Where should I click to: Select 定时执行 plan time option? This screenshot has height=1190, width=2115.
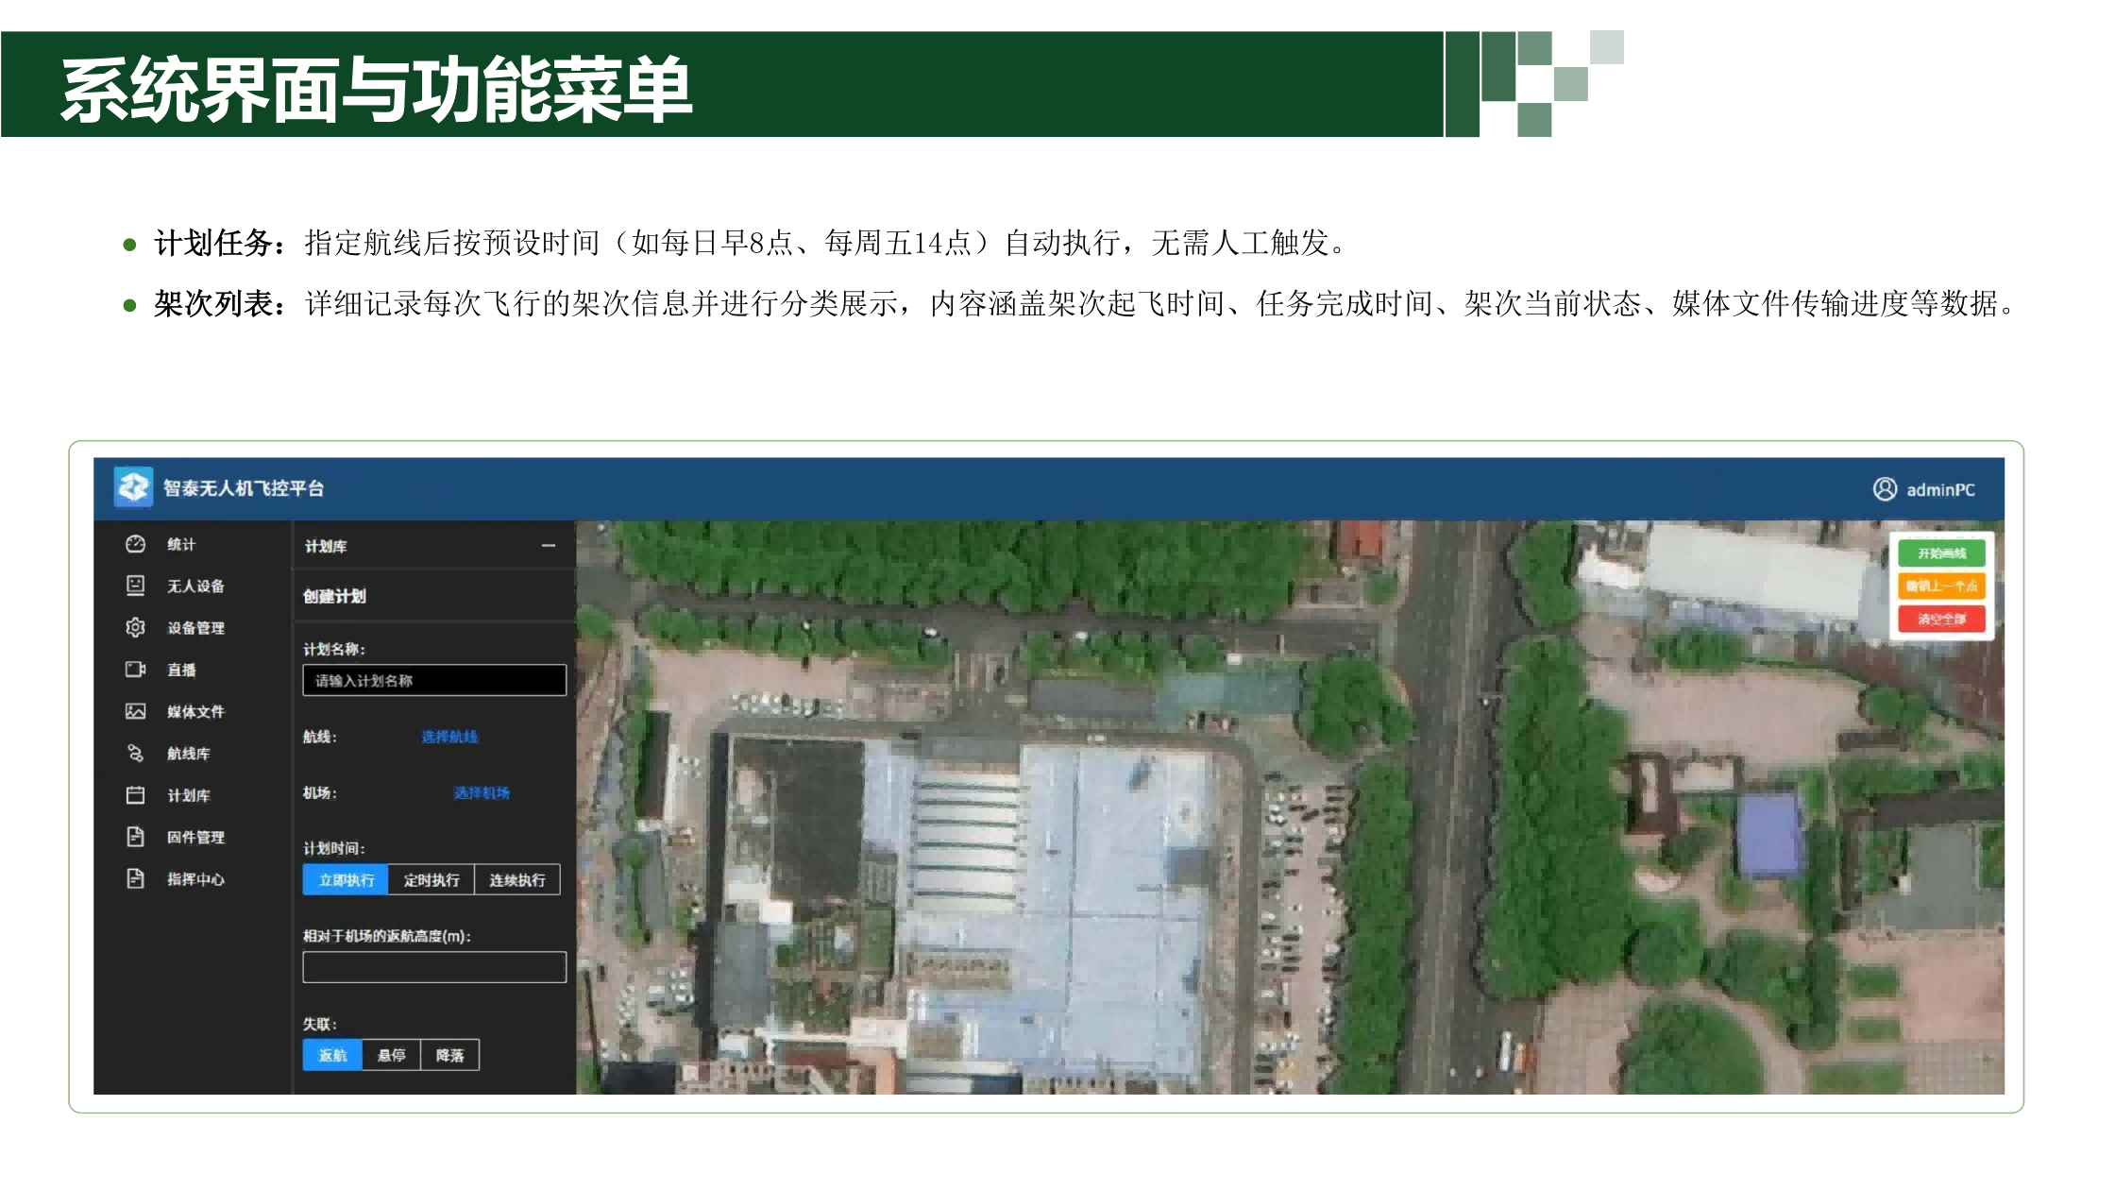pyautogui.click(x=431, y=880)
